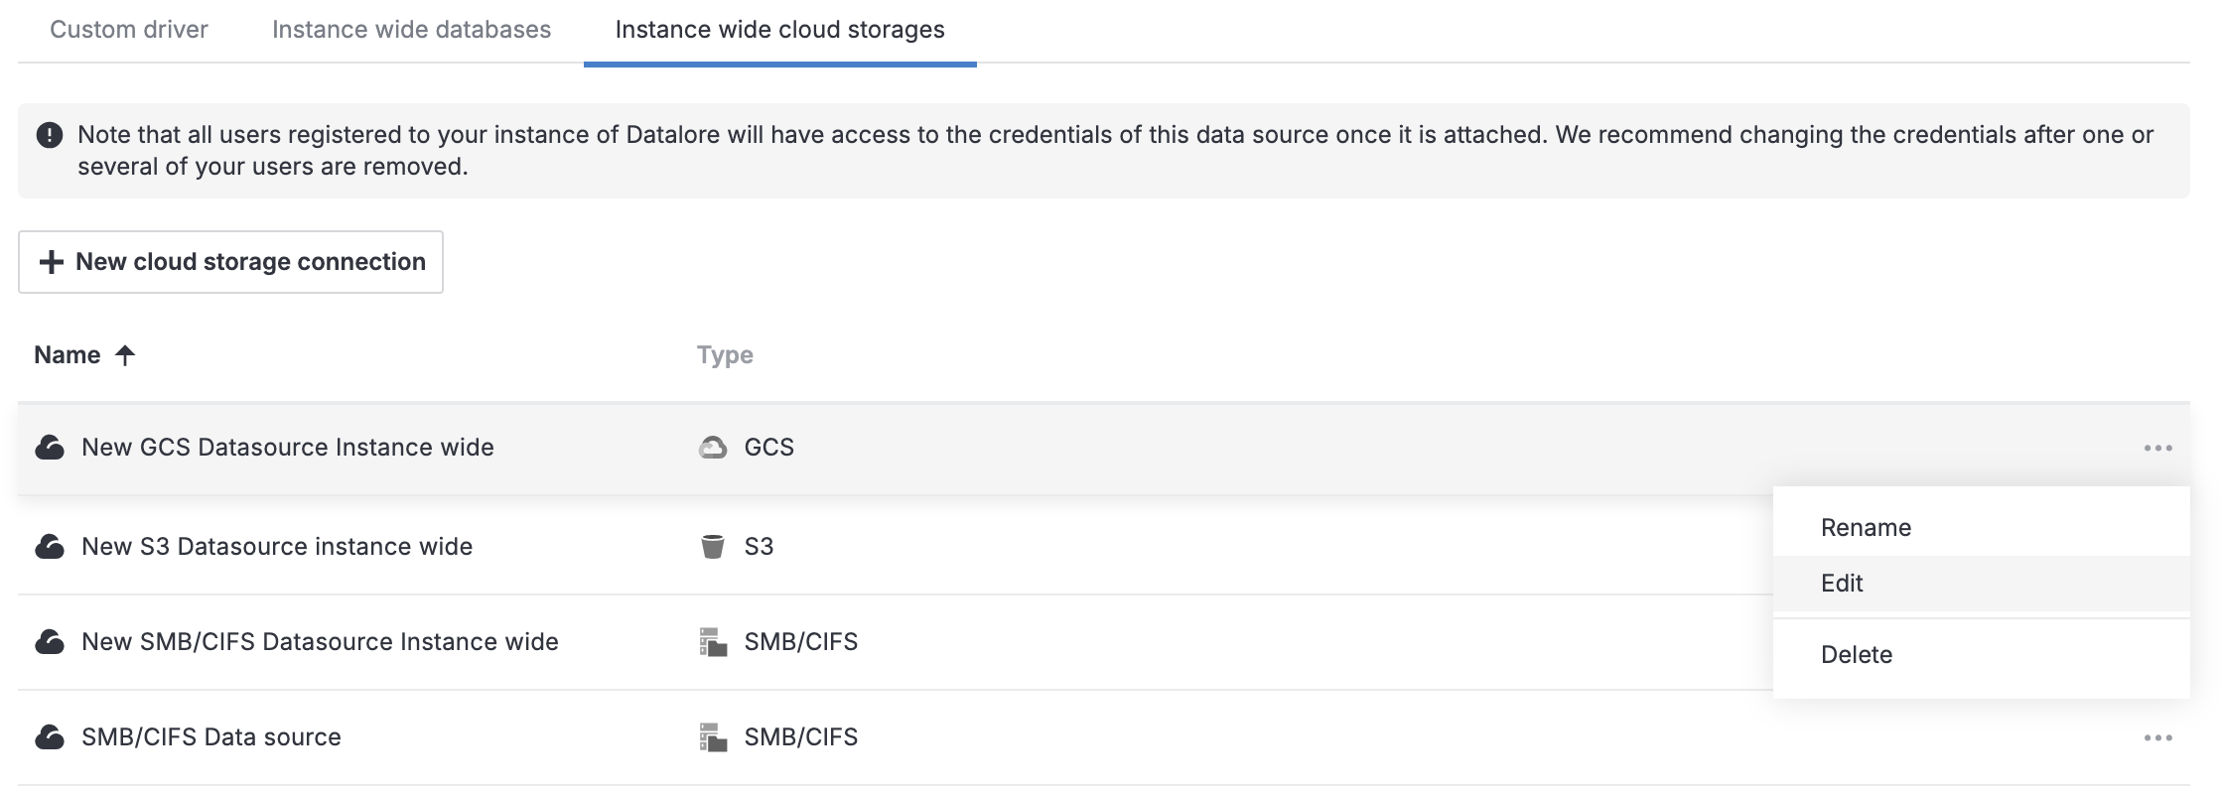The image size is (2222, 794).
Task: Switch to the Custom driver tab
Action: [129, 30]
